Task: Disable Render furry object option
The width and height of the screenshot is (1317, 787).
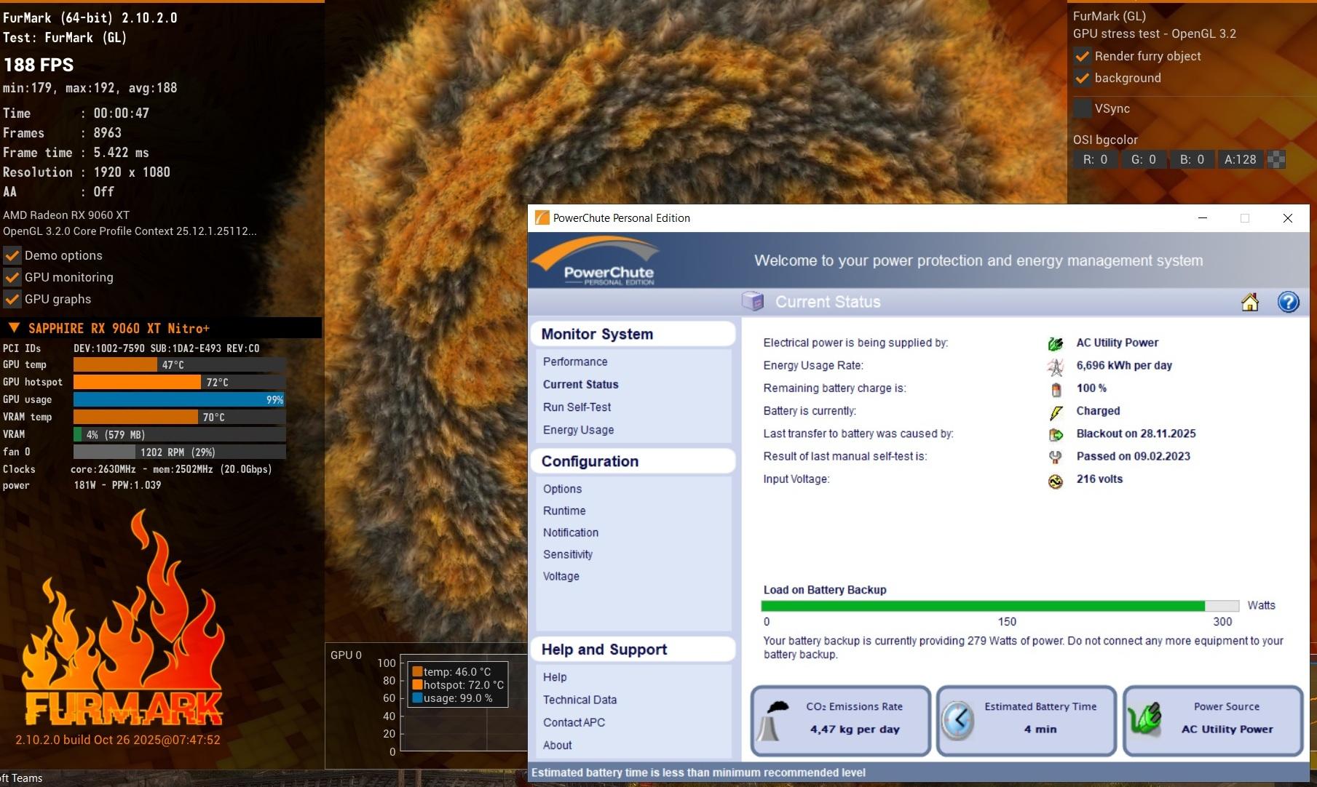Action: [x=1083, y=56]
